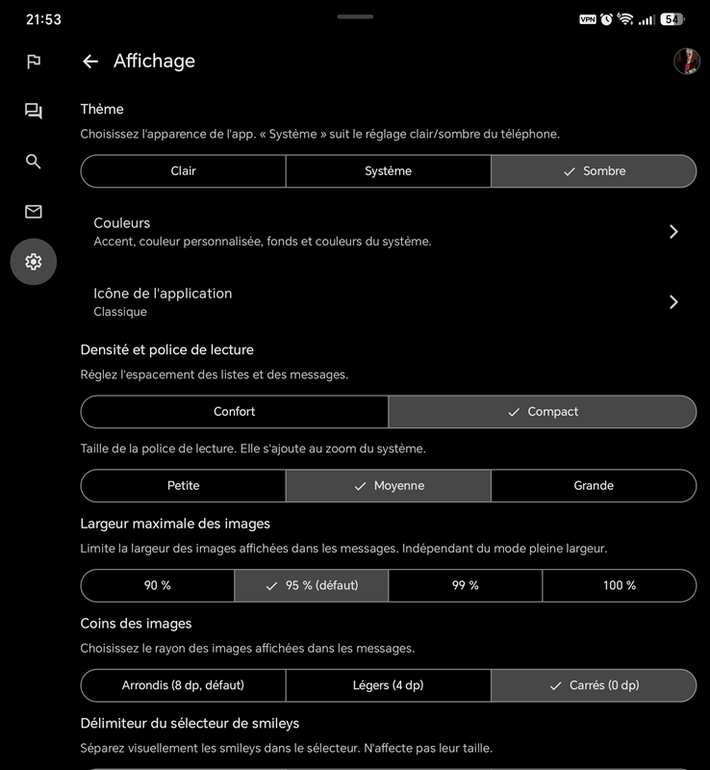Open search from the sidebar
Image resolution: width=710 pixels, height=770 pixels.
(x=34, y=161)
